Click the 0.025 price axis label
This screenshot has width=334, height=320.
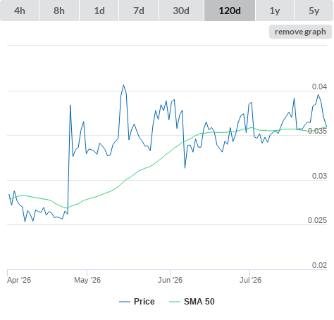317,220
